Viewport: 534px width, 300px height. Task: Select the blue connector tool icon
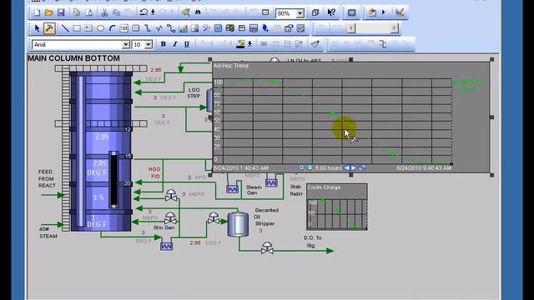coord(265,28)
